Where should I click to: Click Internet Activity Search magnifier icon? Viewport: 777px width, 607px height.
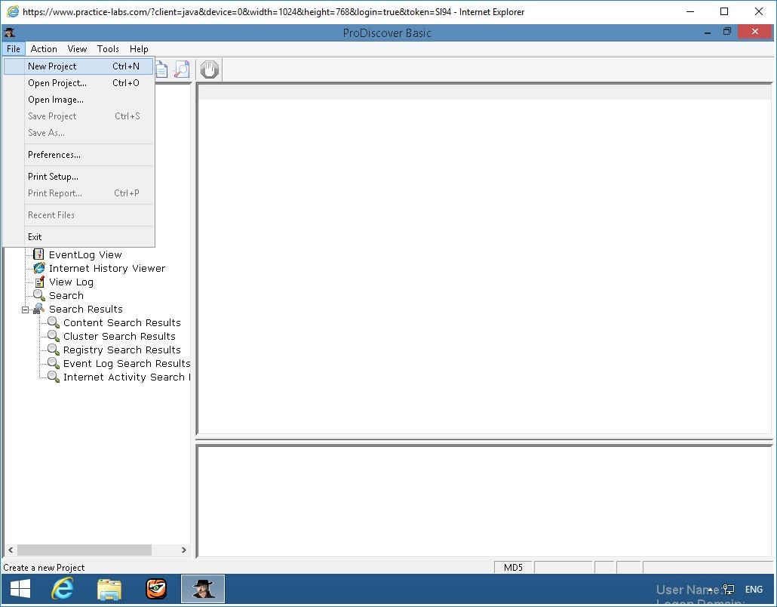pyautogui.click(x=54, y=377)
